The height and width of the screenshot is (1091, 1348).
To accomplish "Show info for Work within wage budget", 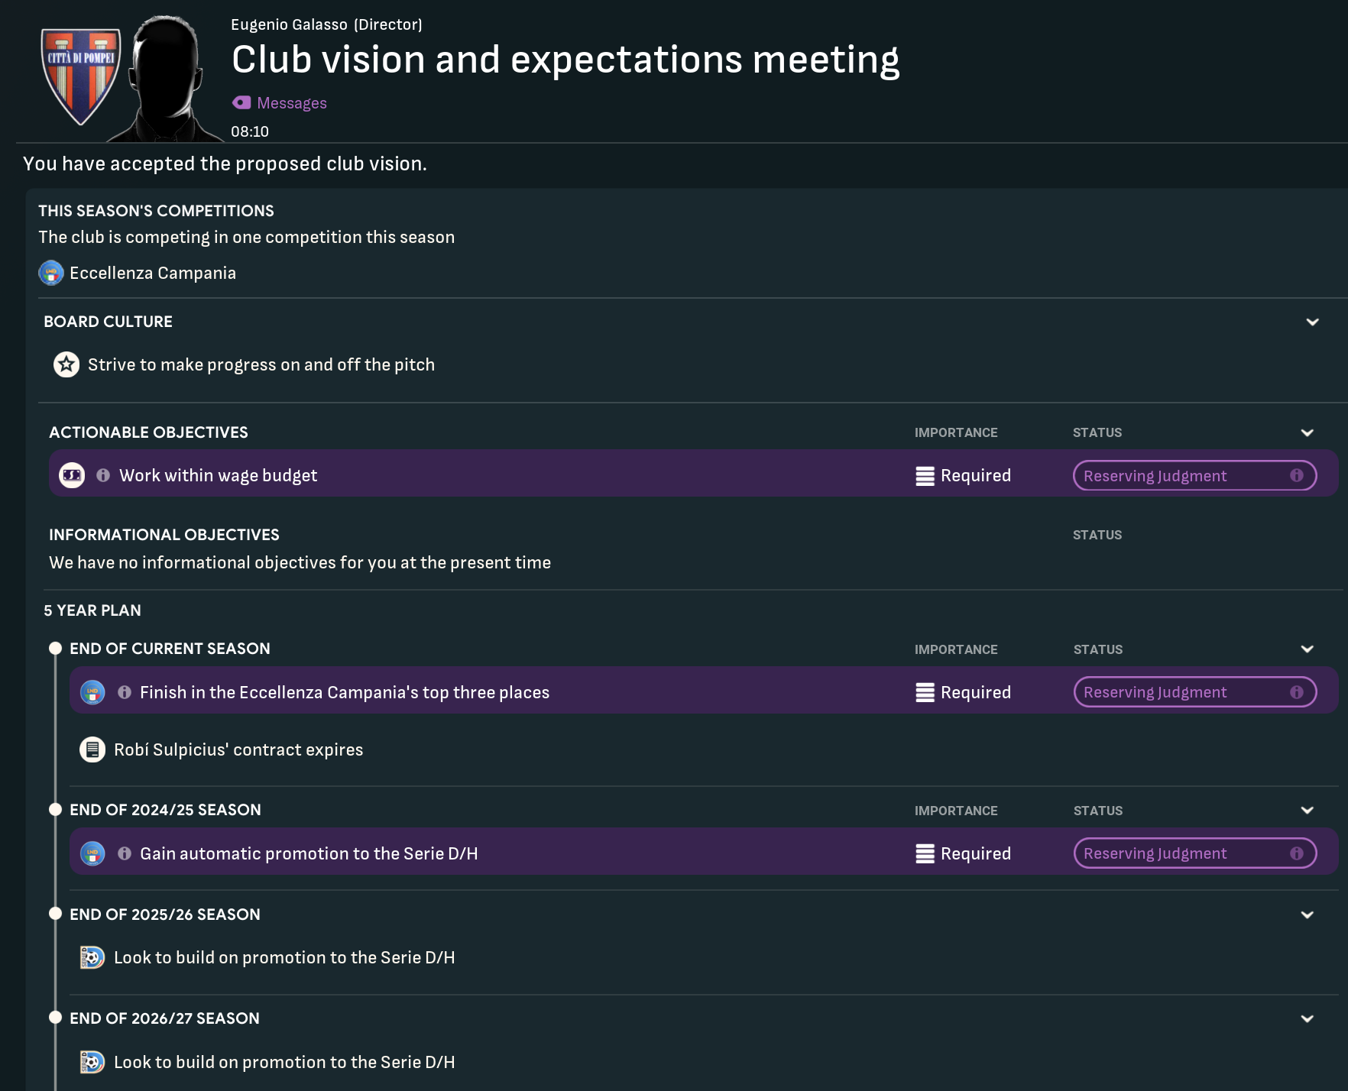I will [x=103, y=475].
